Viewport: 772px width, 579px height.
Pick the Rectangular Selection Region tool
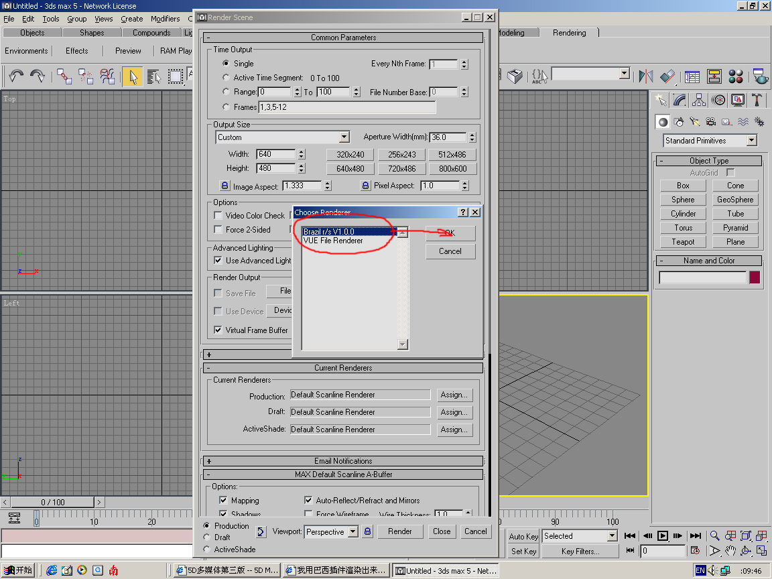176,76
